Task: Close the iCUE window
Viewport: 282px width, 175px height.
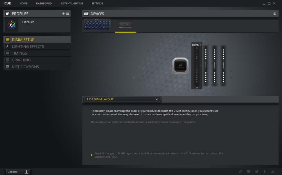Action: (274, 3)
